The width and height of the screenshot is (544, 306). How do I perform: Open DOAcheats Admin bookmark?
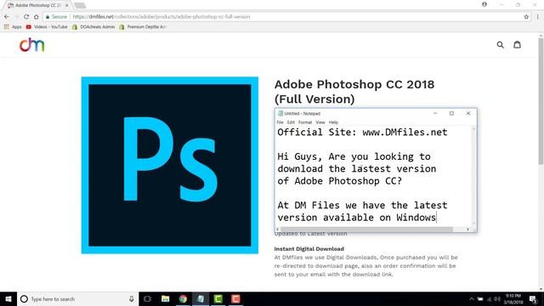pyautogui.click(x=93, y=26)
